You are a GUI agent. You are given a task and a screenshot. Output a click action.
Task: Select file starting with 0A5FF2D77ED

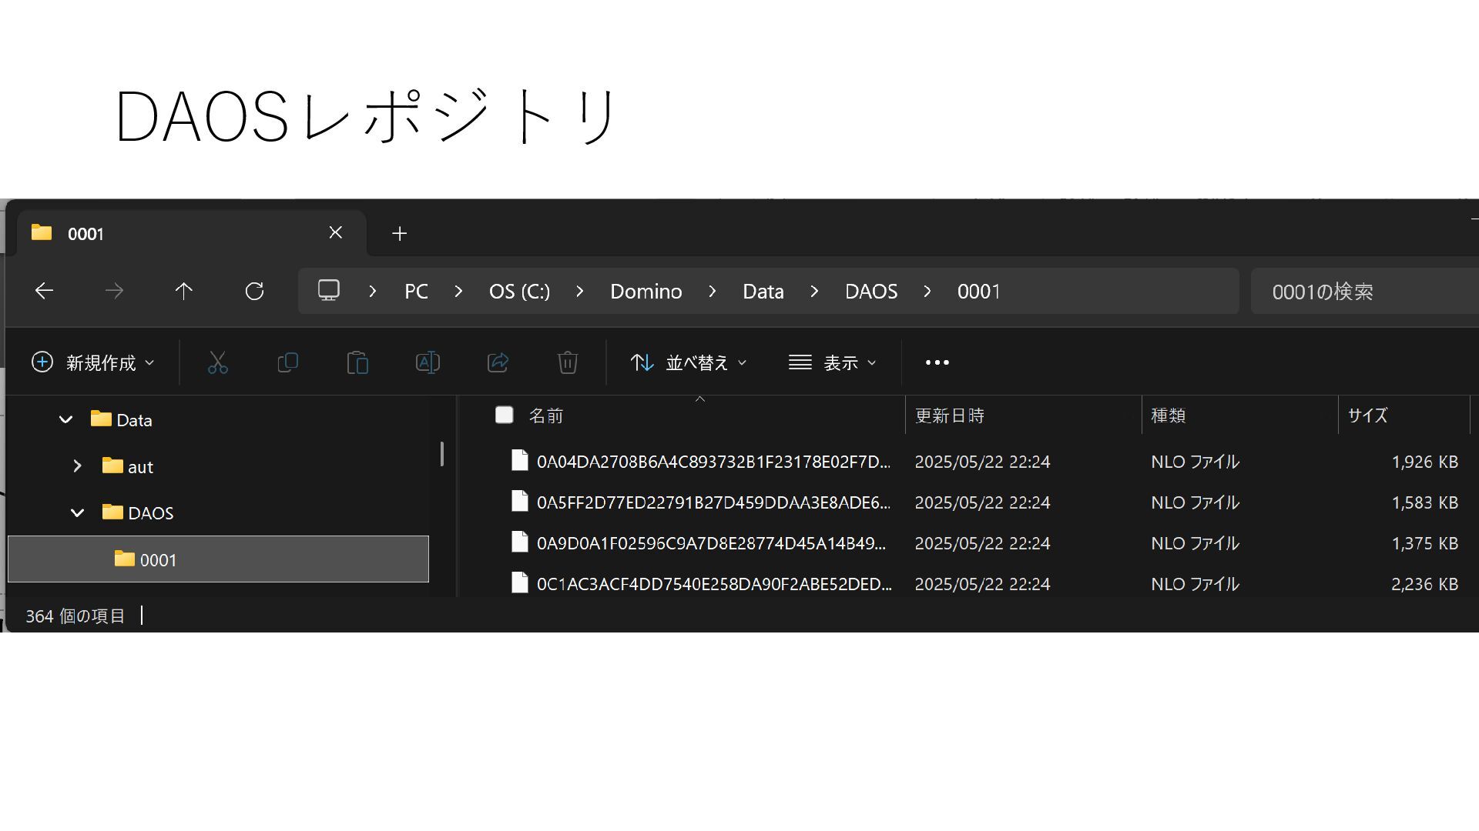(713, 502)
